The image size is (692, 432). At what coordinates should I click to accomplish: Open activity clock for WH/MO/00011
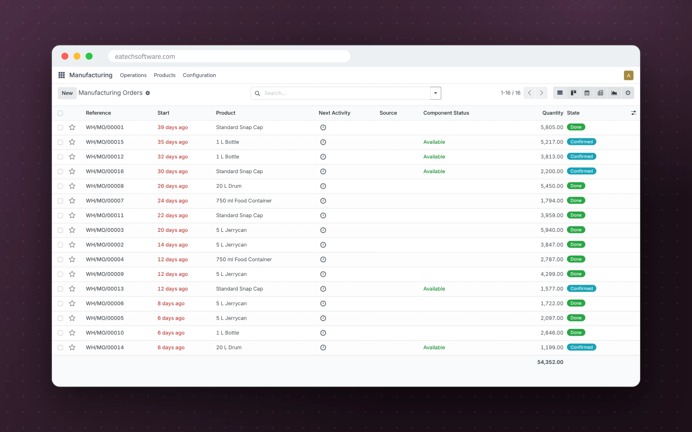point(323,215)
